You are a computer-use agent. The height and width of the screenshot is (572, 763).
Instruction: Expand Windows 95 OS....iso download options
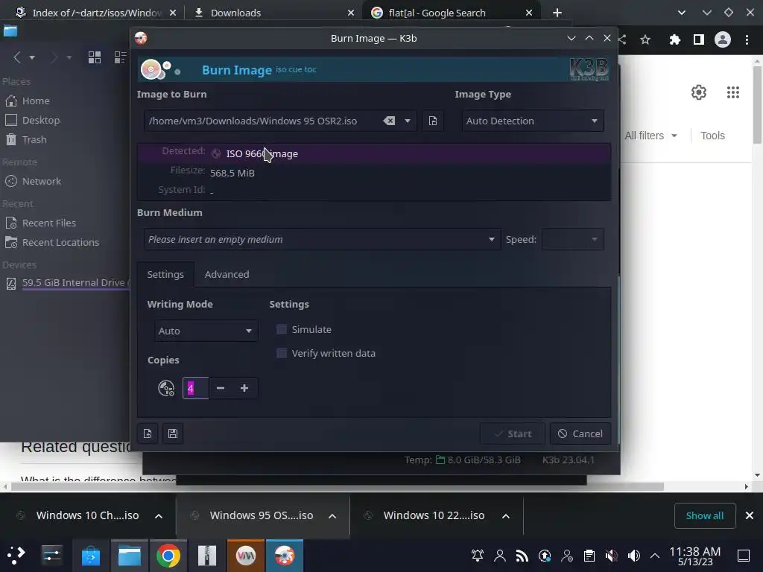(332, 516)
